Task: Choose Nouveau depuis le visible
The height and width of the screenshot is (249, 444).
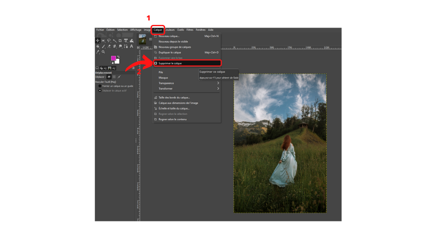Action: [187, 42]
